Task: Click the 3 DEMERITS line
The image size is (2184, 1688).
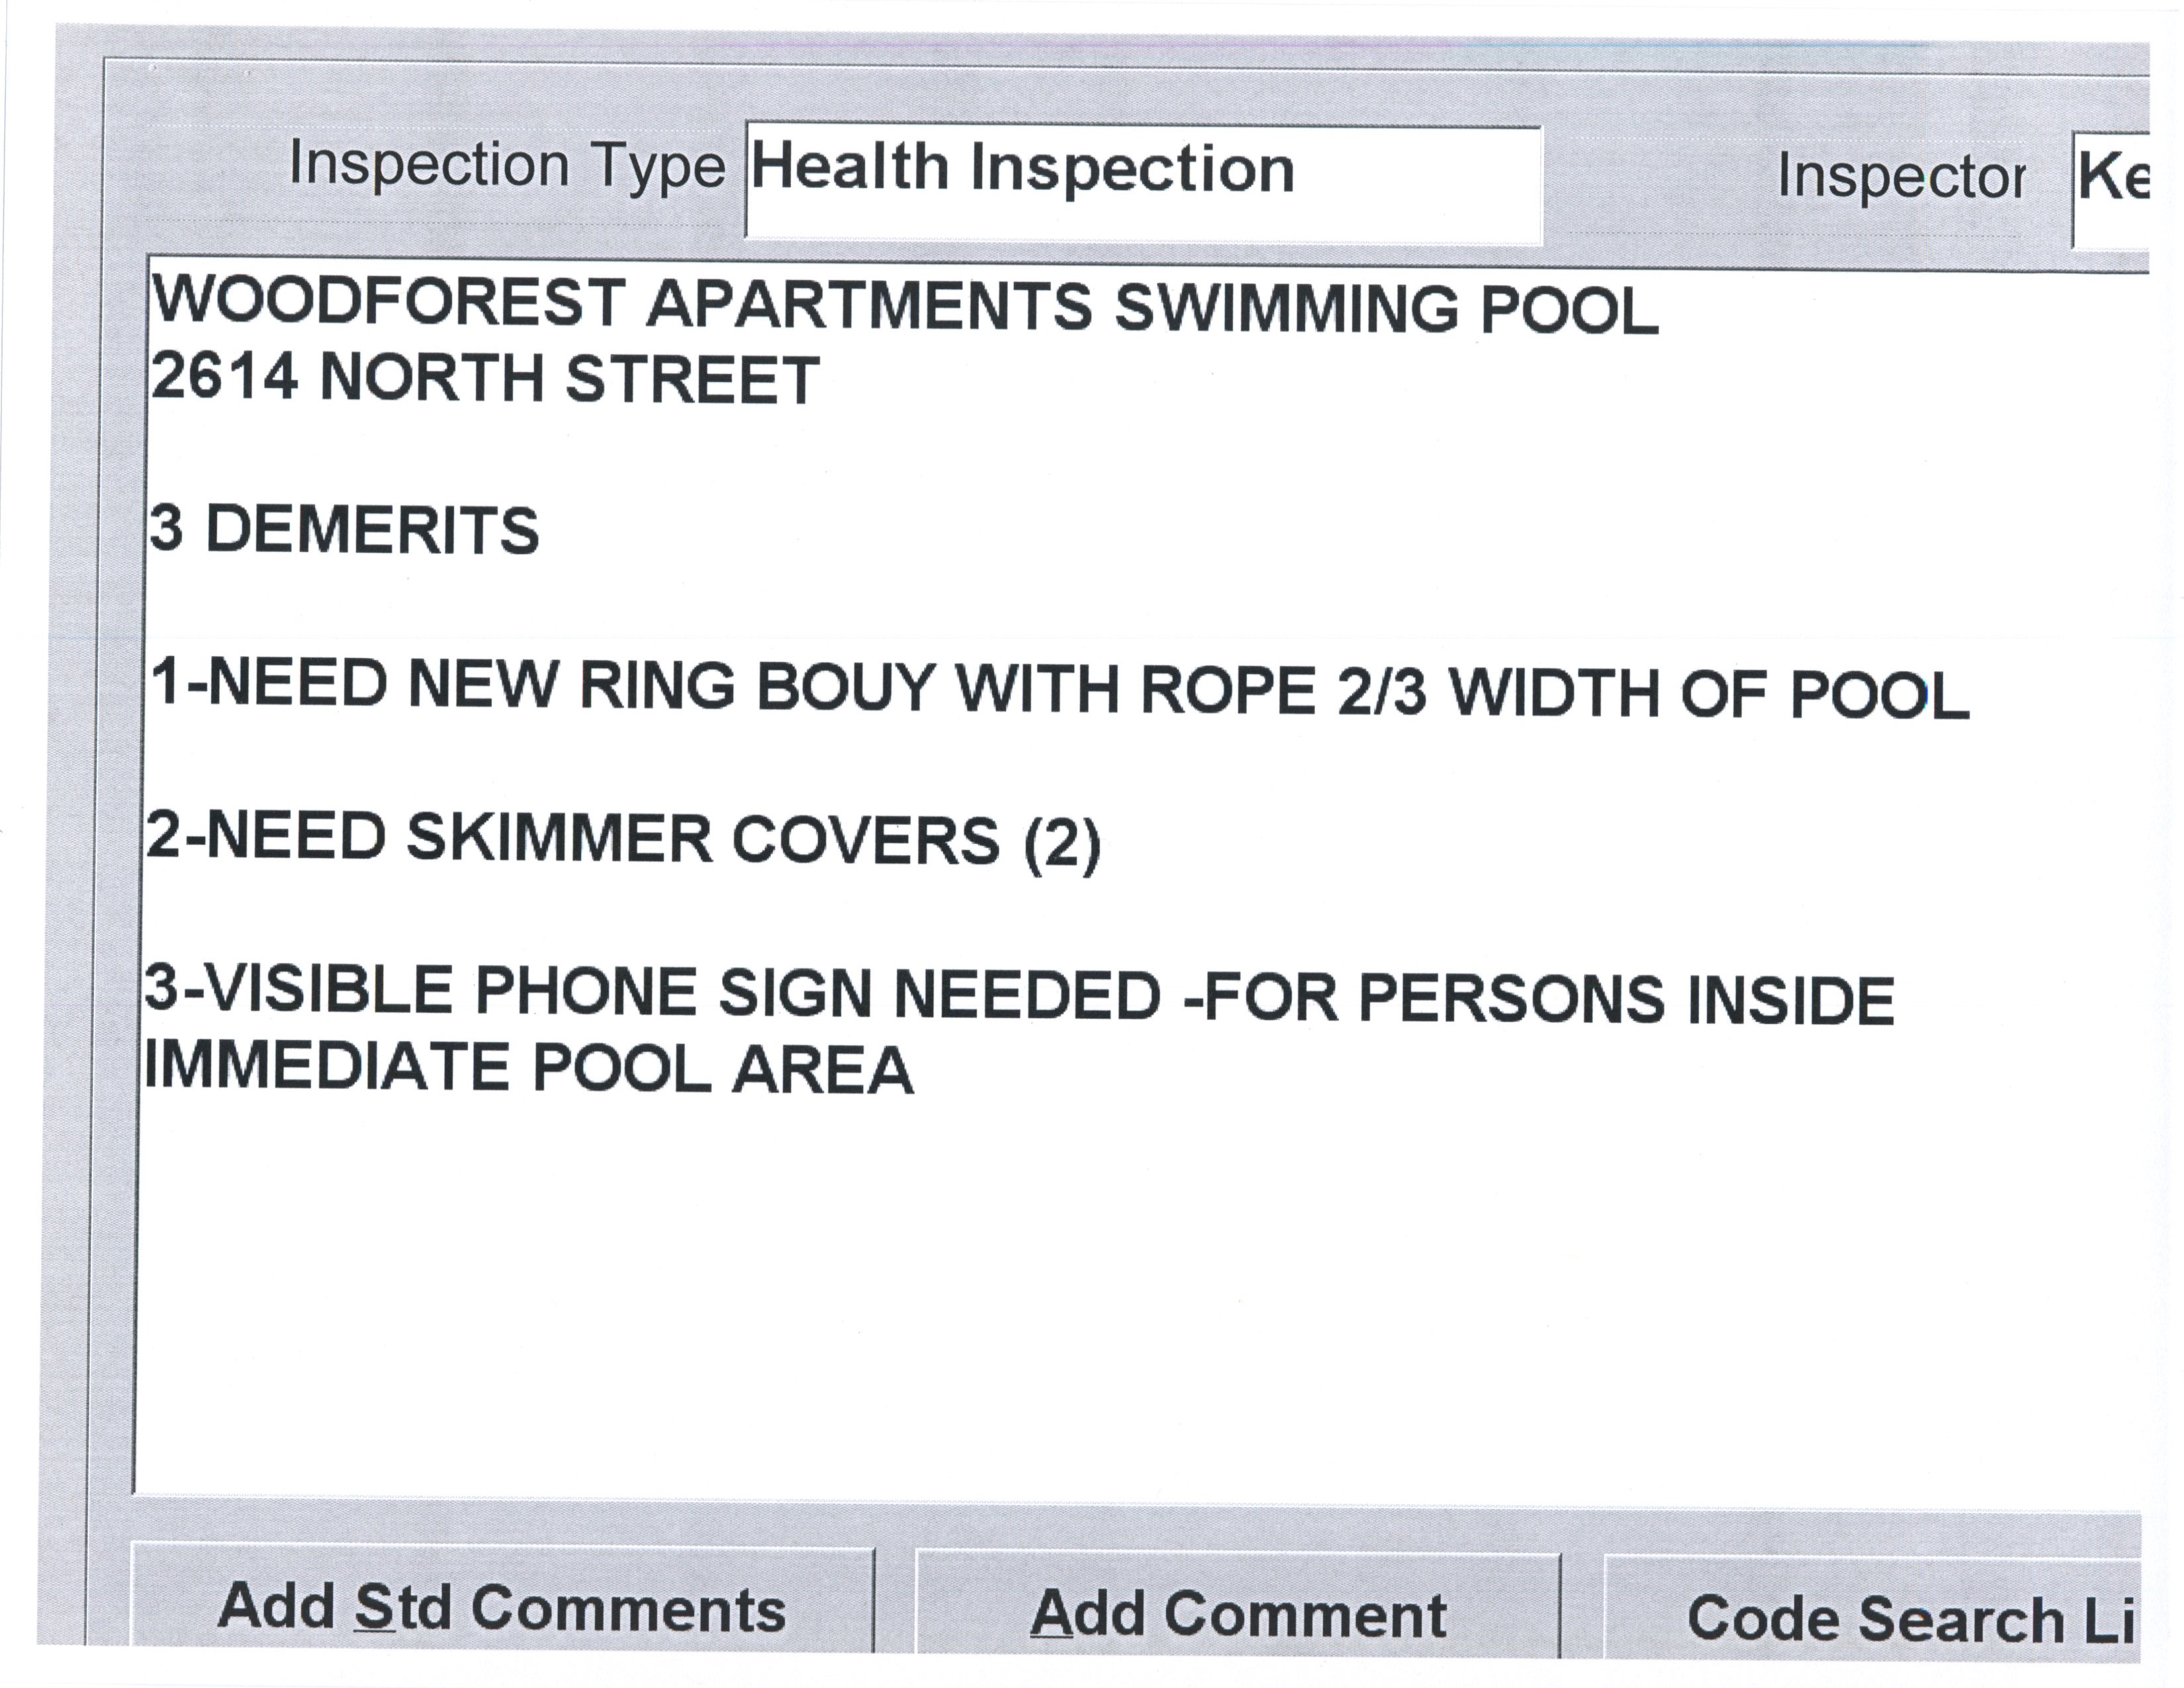Action: tap(344, 530)
